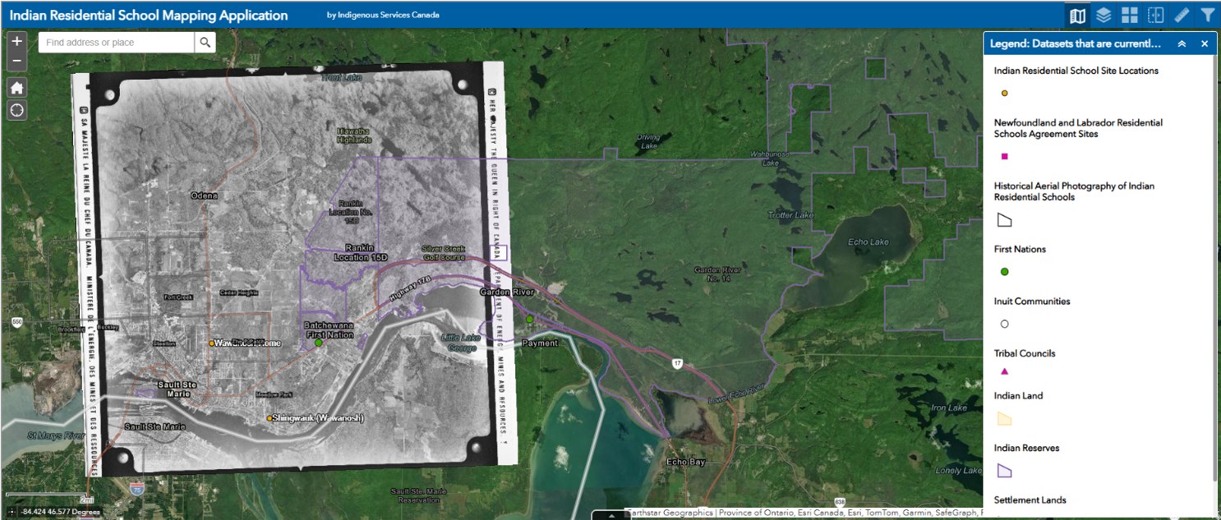The image size is (1221, 520).
Task: Toggle My Location tracking
Action: [16, 109]
